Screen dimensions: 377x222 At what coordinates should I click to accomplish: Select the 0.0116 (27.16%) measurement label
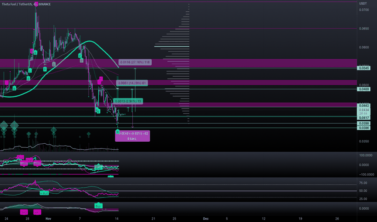[135, 62]
